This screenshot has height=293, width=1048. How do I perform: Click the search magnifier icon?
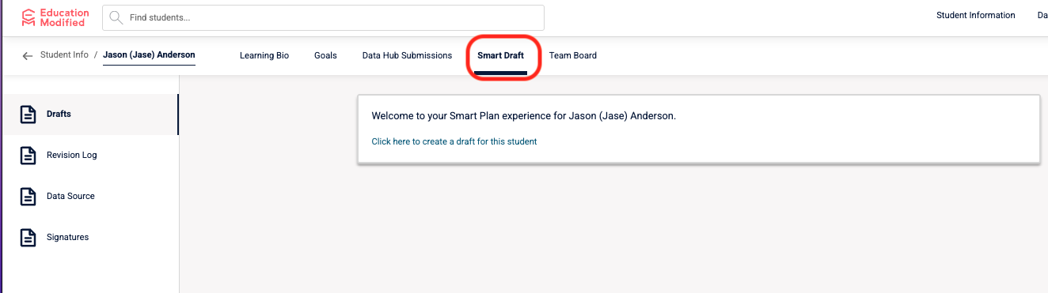[117, 17]
